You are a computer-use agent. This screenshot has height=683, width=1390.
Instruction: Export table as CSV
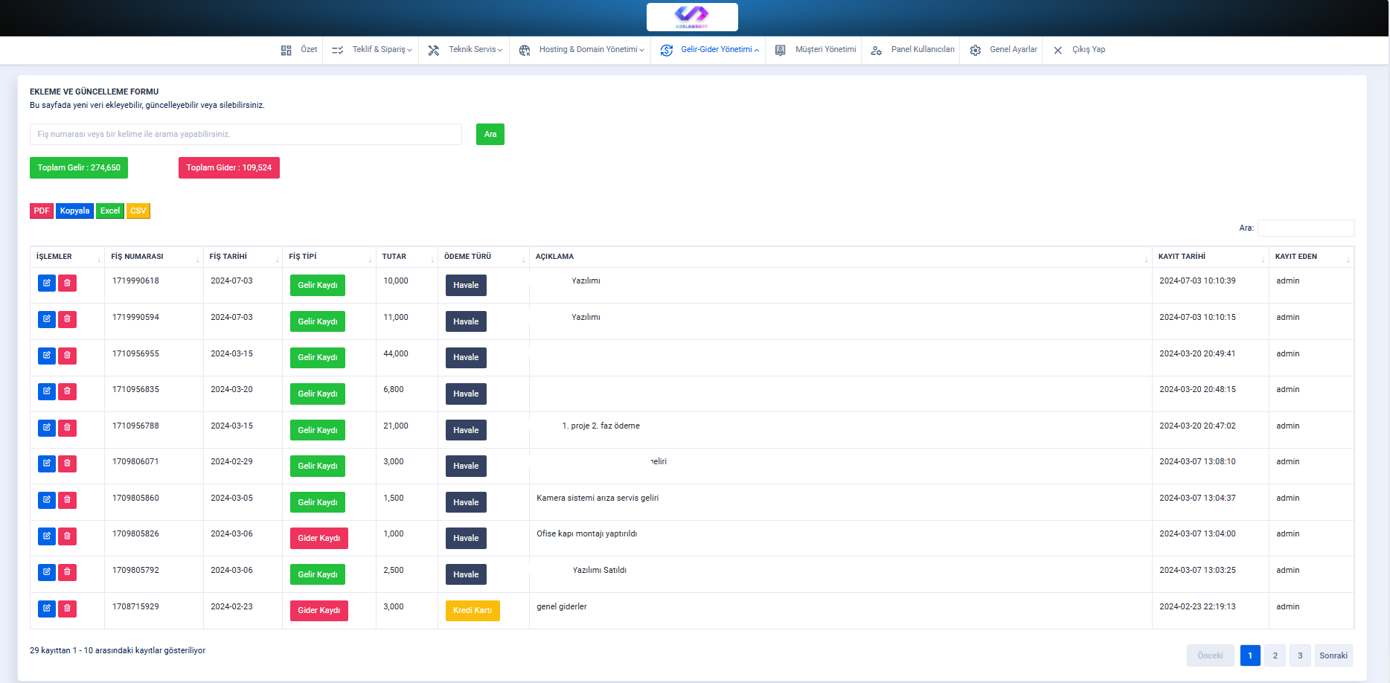(138, 211)
